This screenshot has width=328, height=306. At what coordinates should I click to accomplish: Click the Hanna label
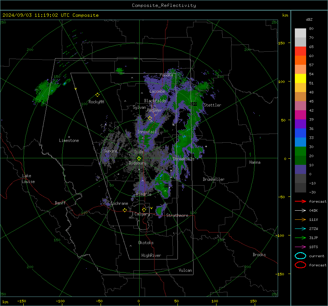point(255,162)
